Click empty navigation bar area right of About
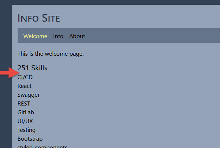The image size is (220, 148). tap(154, 36)
